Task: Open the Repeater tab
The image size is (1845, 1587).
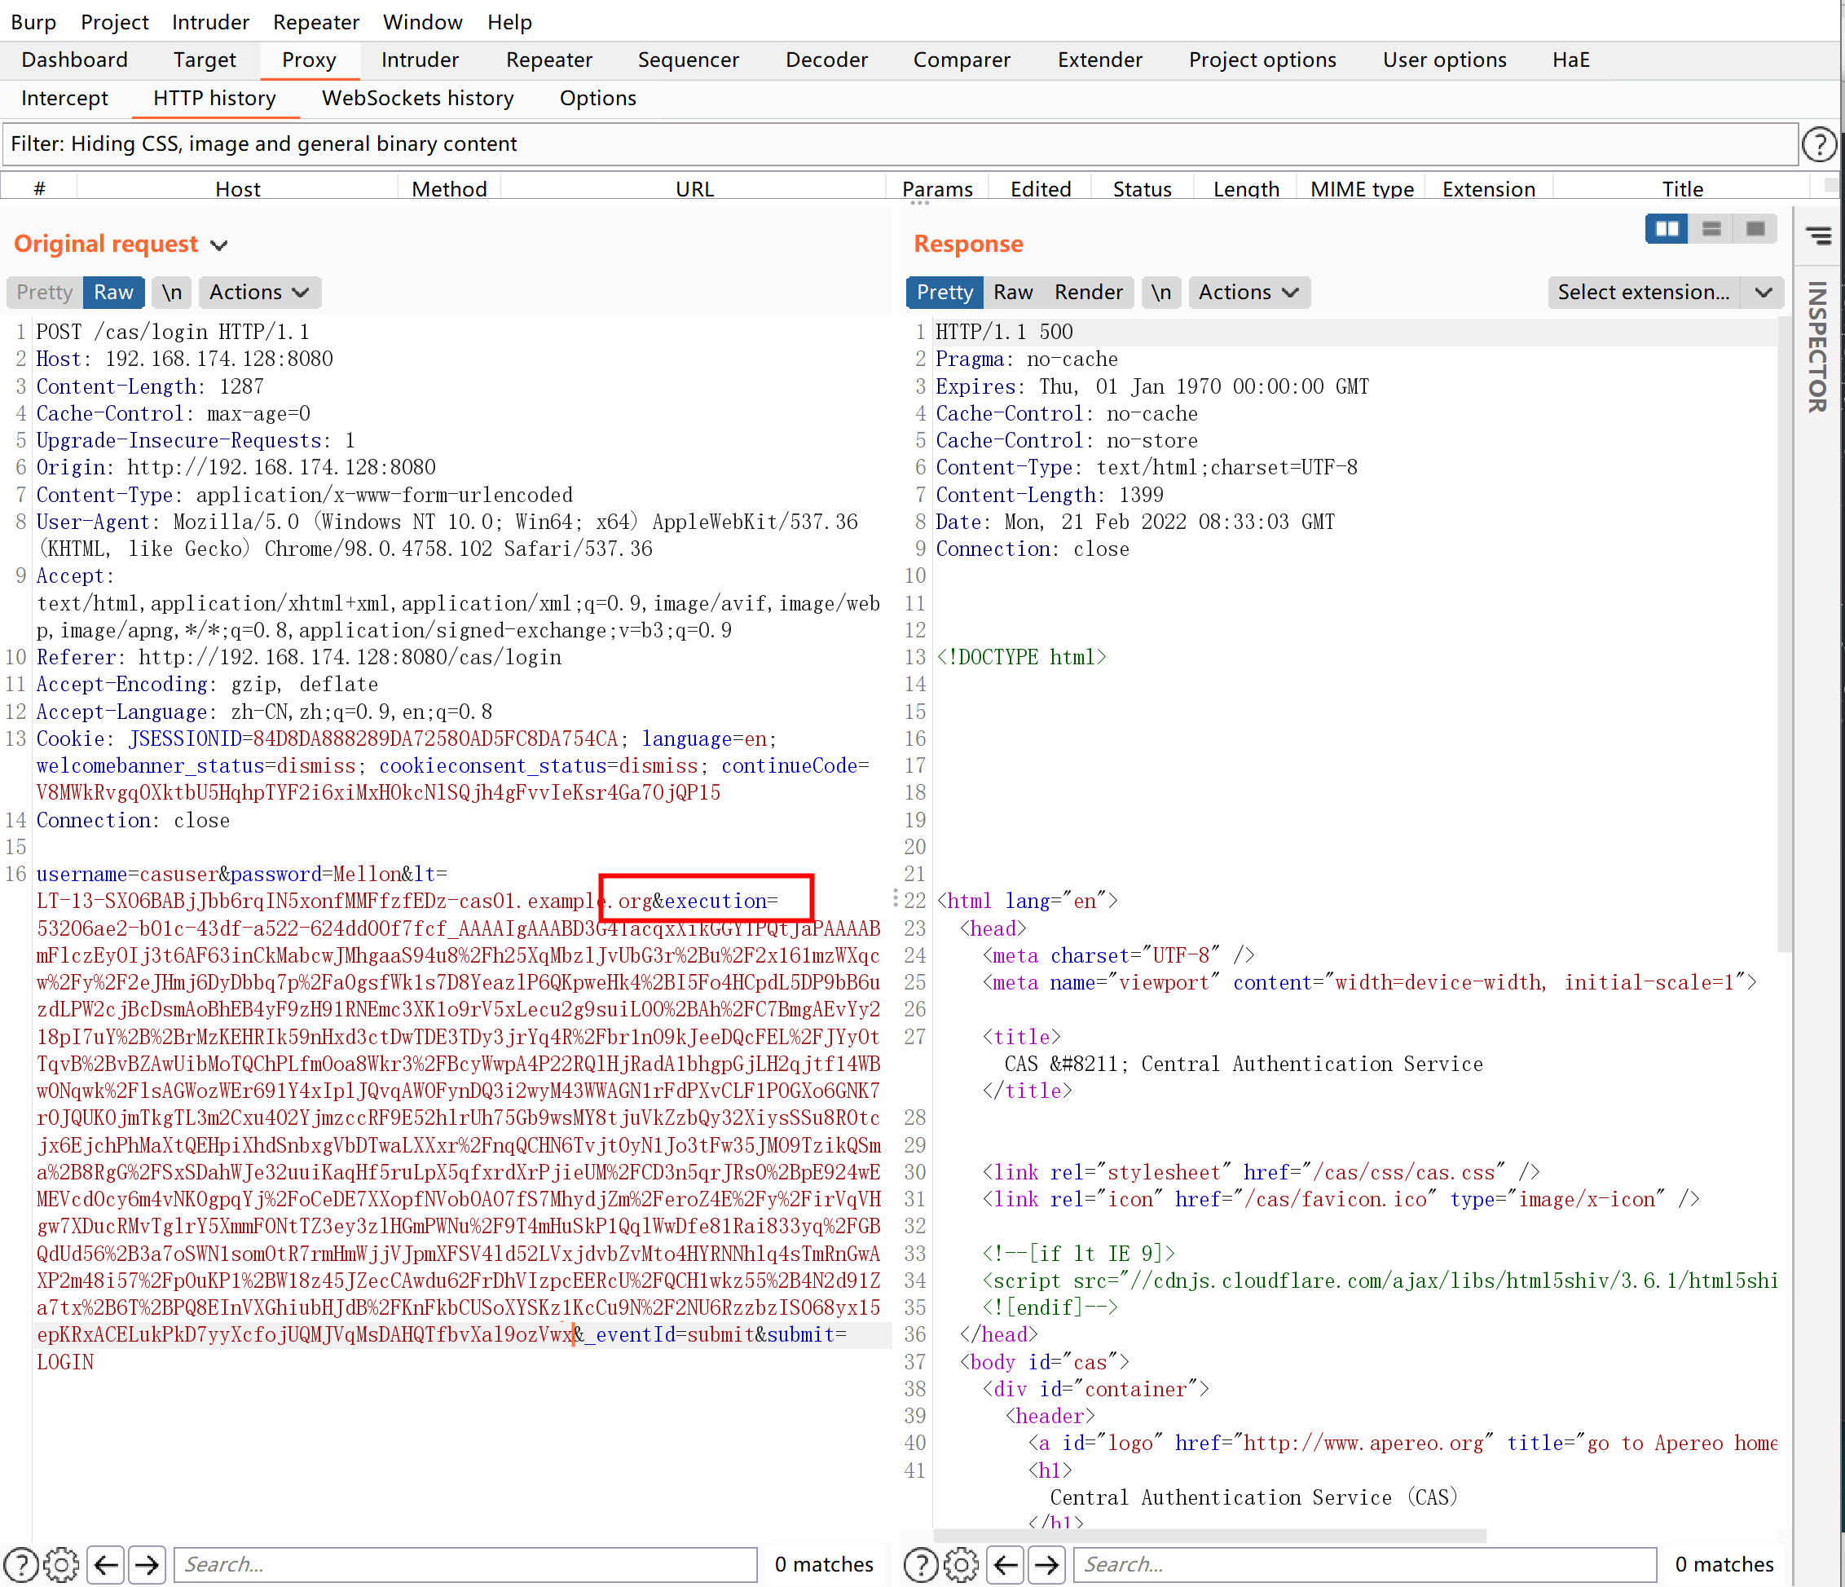Action: click(548, 60)
